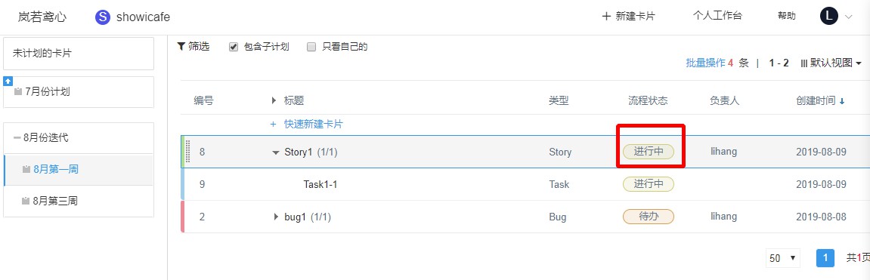Check the 只看自己的 checkbox

312,47
